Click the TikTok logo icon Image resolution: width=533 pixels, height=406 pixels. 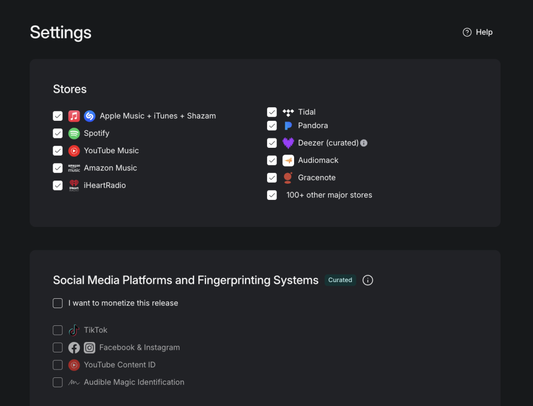click(x=74, y=330)
